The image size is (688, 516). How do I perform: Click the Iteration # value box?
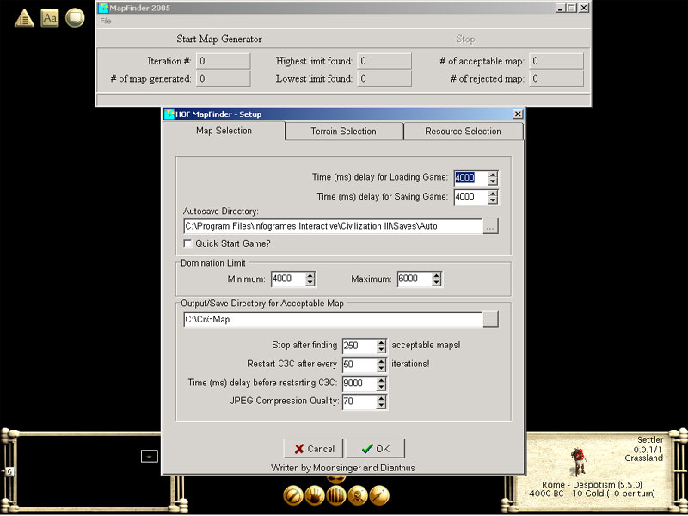point(224,61)
